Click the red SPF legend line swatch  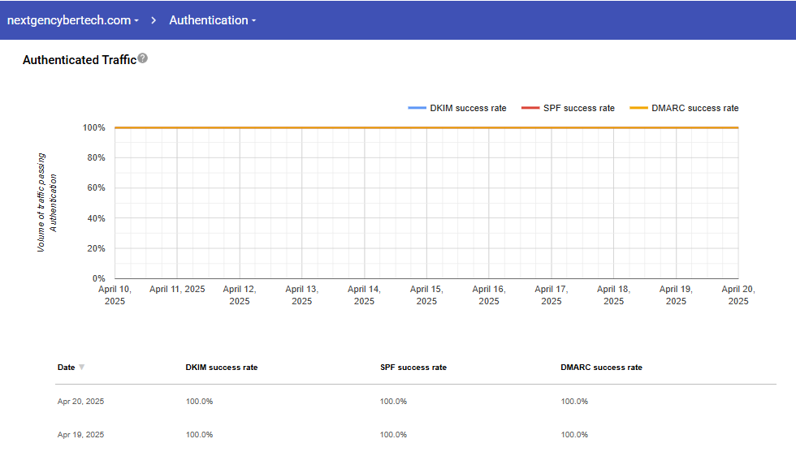[x=530, y=108]
